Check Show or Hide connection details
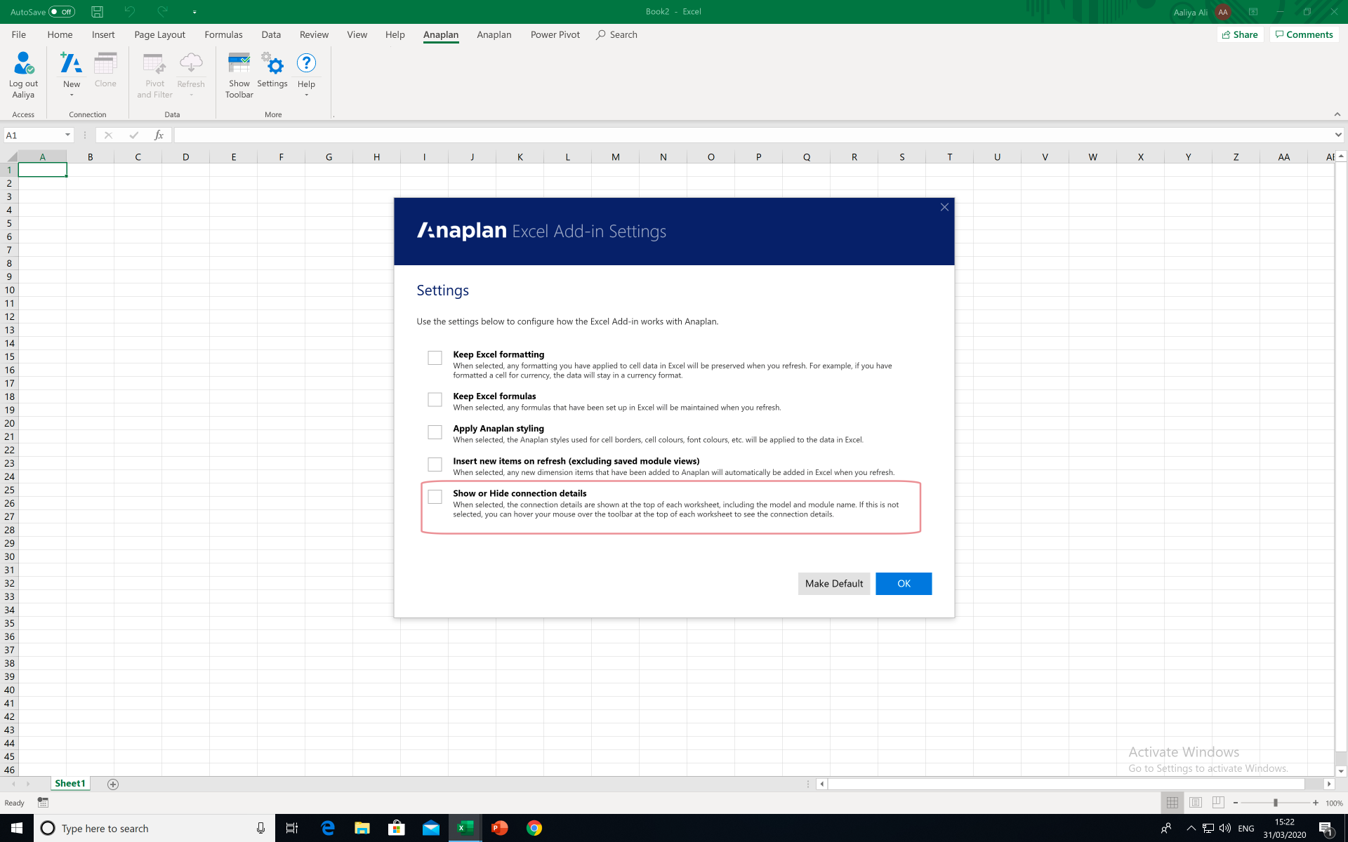 coord(435,497)
